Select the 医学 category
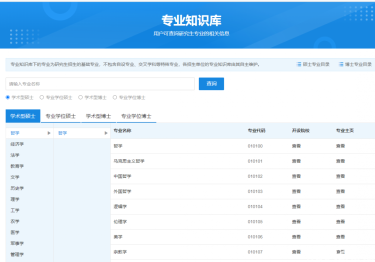 tap(15, 232)
